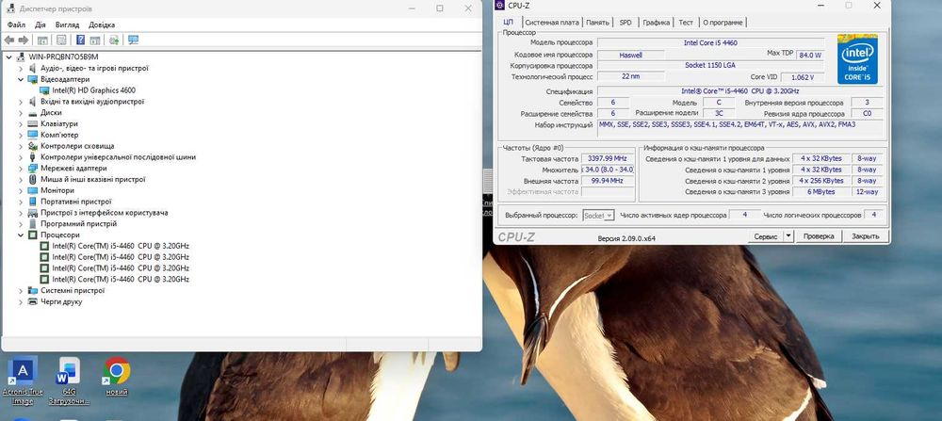Click the Закрыть button in CPU-Z
This screenshot has width=942, height=421.
coord(865,236)
